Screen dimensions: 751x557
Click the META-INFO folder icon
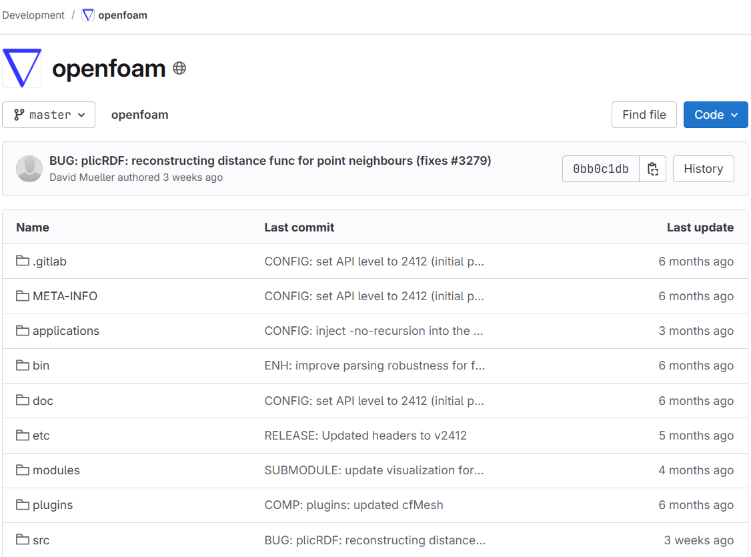click(x=23, y=296)
